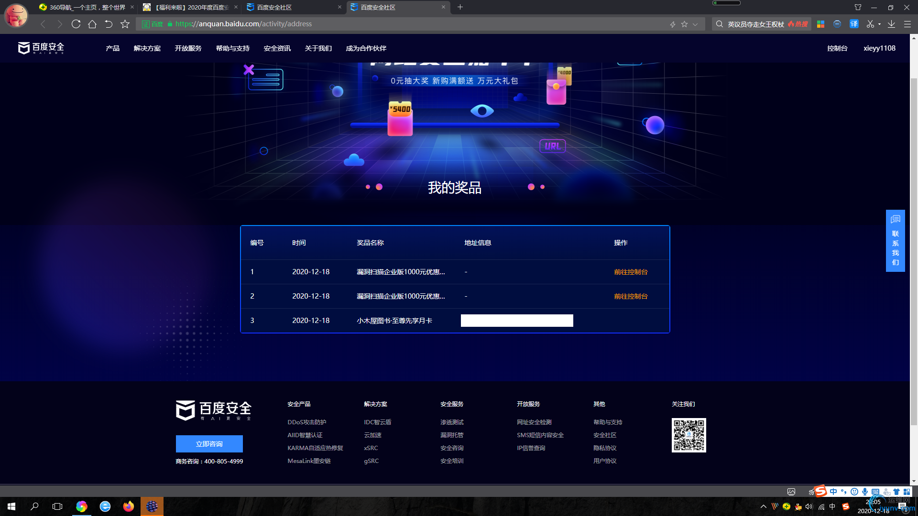The image size is (918, 516).
Task: Open Sogou emoji smiley panel
Action: click(x=854, y=492)
